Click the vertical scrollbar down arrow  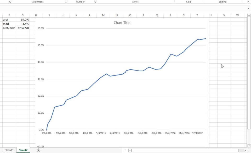249,146
